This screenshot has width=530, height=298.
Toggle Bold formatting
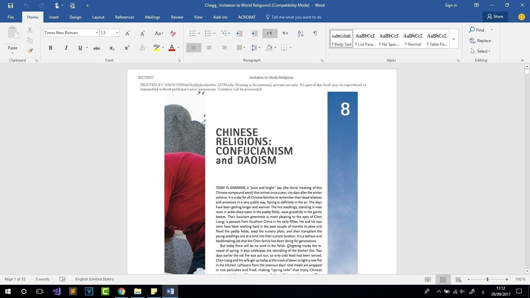coord(51,48)
